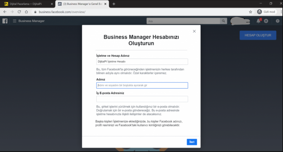The height and width of the screenshot is (152, 283).
Task: Click the search magnifier icon
Action: pos(223,21)
